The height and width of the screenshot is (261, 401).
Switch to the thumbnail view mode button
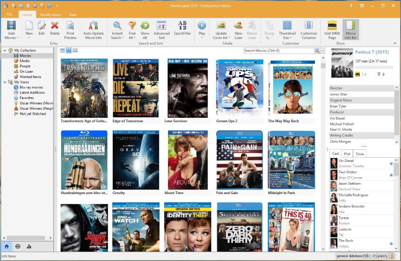[x=69, y=51]
